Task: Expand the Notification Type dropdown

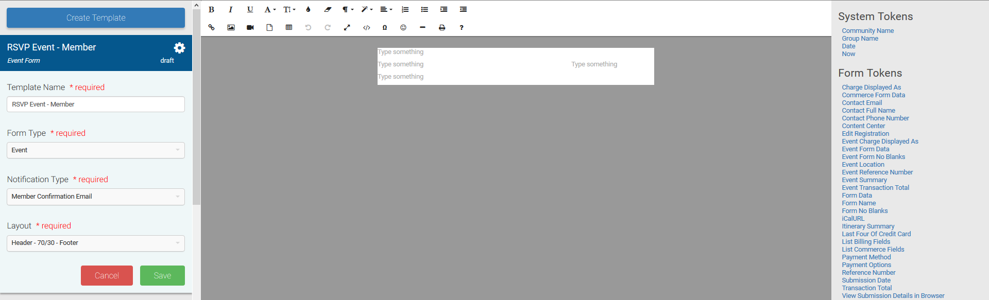Action: (x=96, y=197)
